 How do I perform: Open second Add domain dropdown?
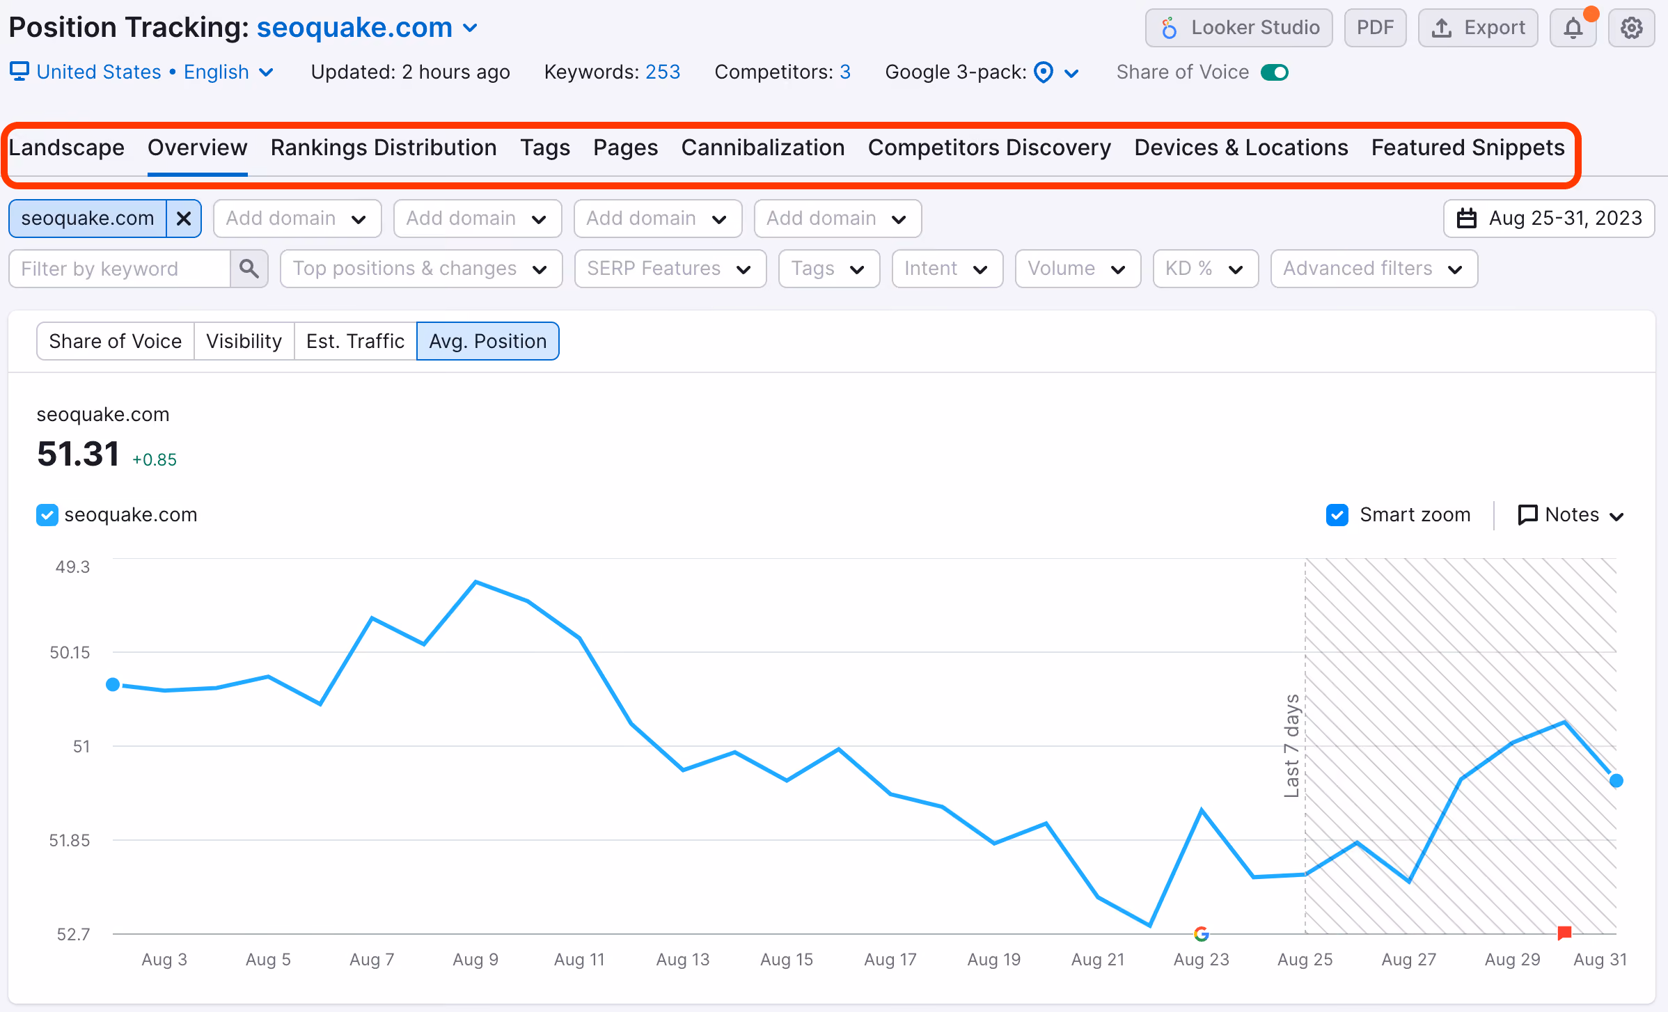[x=478, y=219]
